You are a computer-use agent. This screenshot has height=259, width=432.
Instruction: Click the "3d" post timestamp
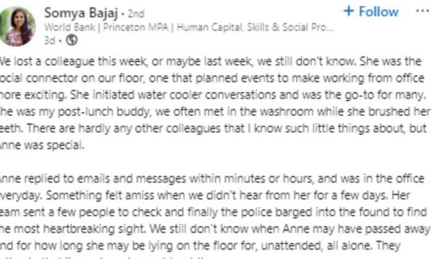[50, 40]
